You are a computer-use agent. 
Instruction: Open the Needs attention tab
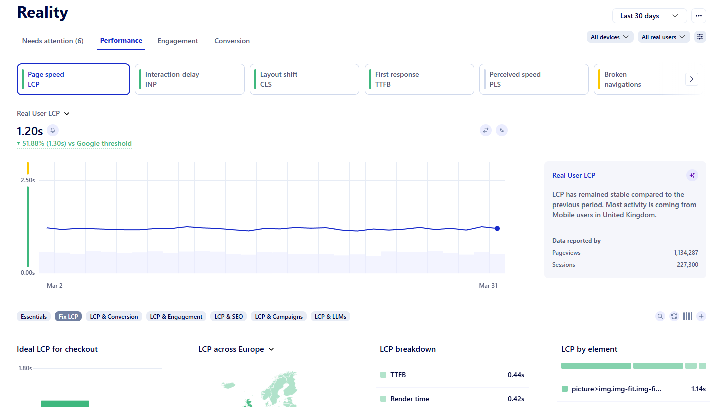(52, 41)
